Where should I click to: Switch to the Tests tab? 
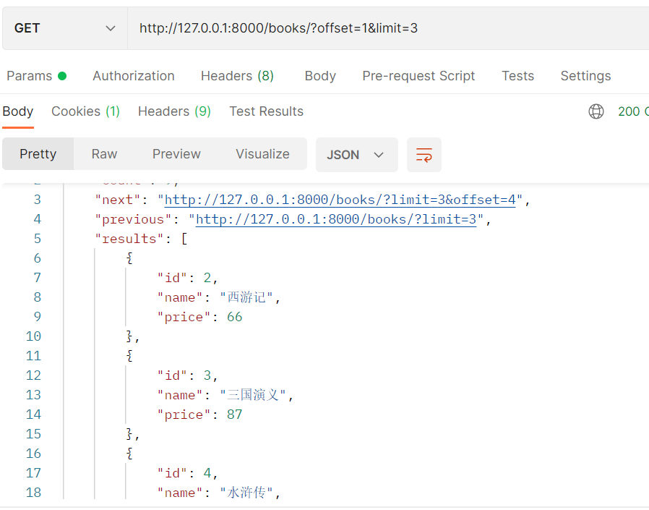(x=517, y=76)
